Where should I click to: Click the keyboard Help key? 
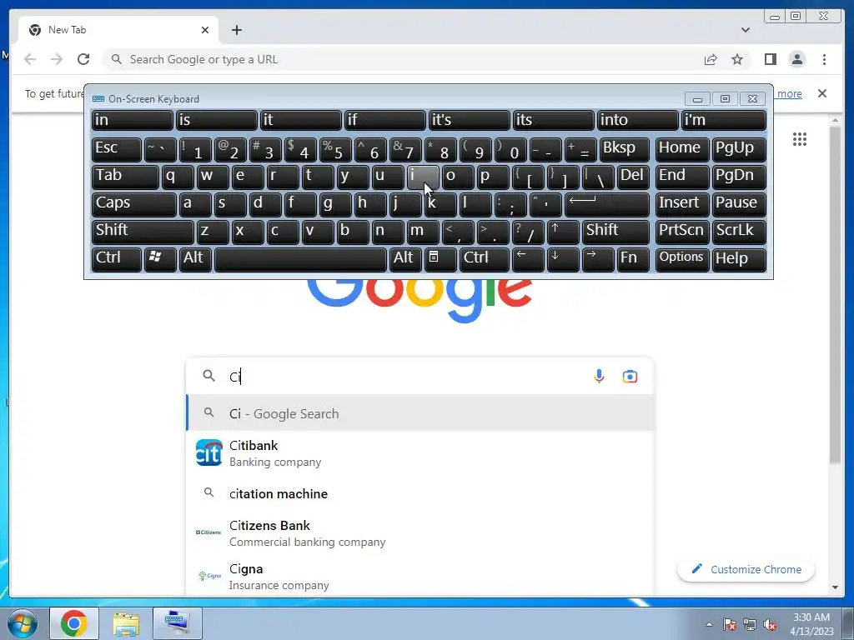[x=739, y=259]
